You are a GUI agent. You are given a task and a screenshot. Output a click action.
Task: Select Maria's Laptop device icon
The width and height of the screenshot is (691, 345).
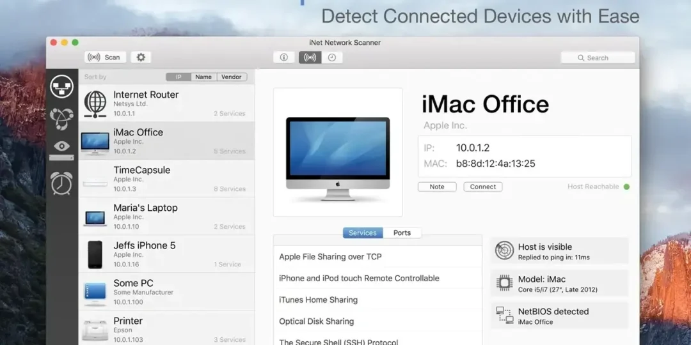(x=95, y=218)
